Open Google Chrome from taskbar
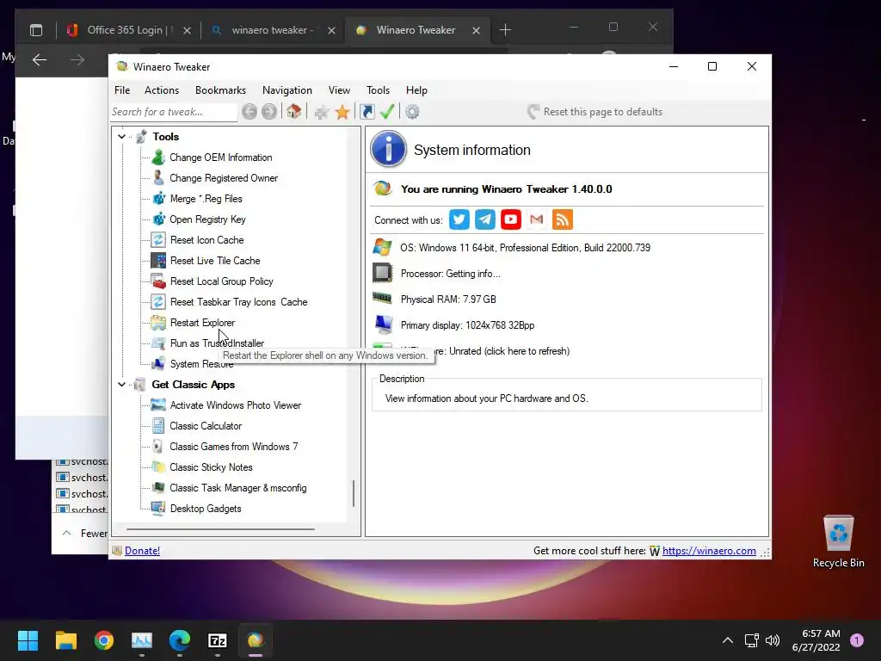 pyautogui.click(x=104, y=640)
